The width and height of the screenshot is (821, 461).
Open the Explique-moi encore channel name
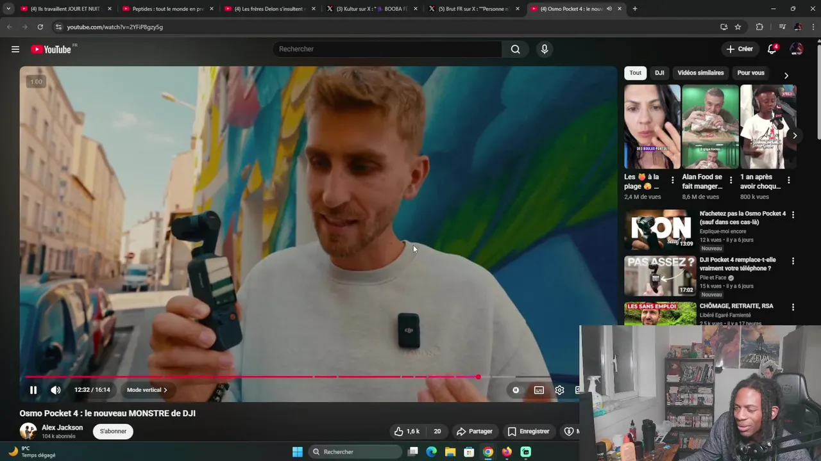coord(723,231)
